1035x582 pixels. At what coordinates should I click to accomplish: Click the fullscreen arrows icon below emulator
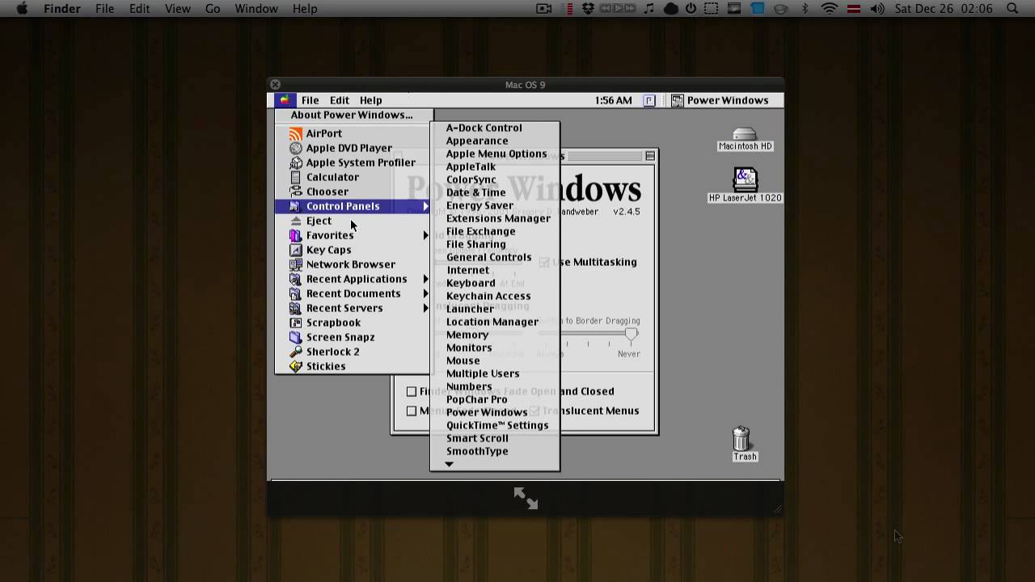pyautogui.click(x=526, y=498)
